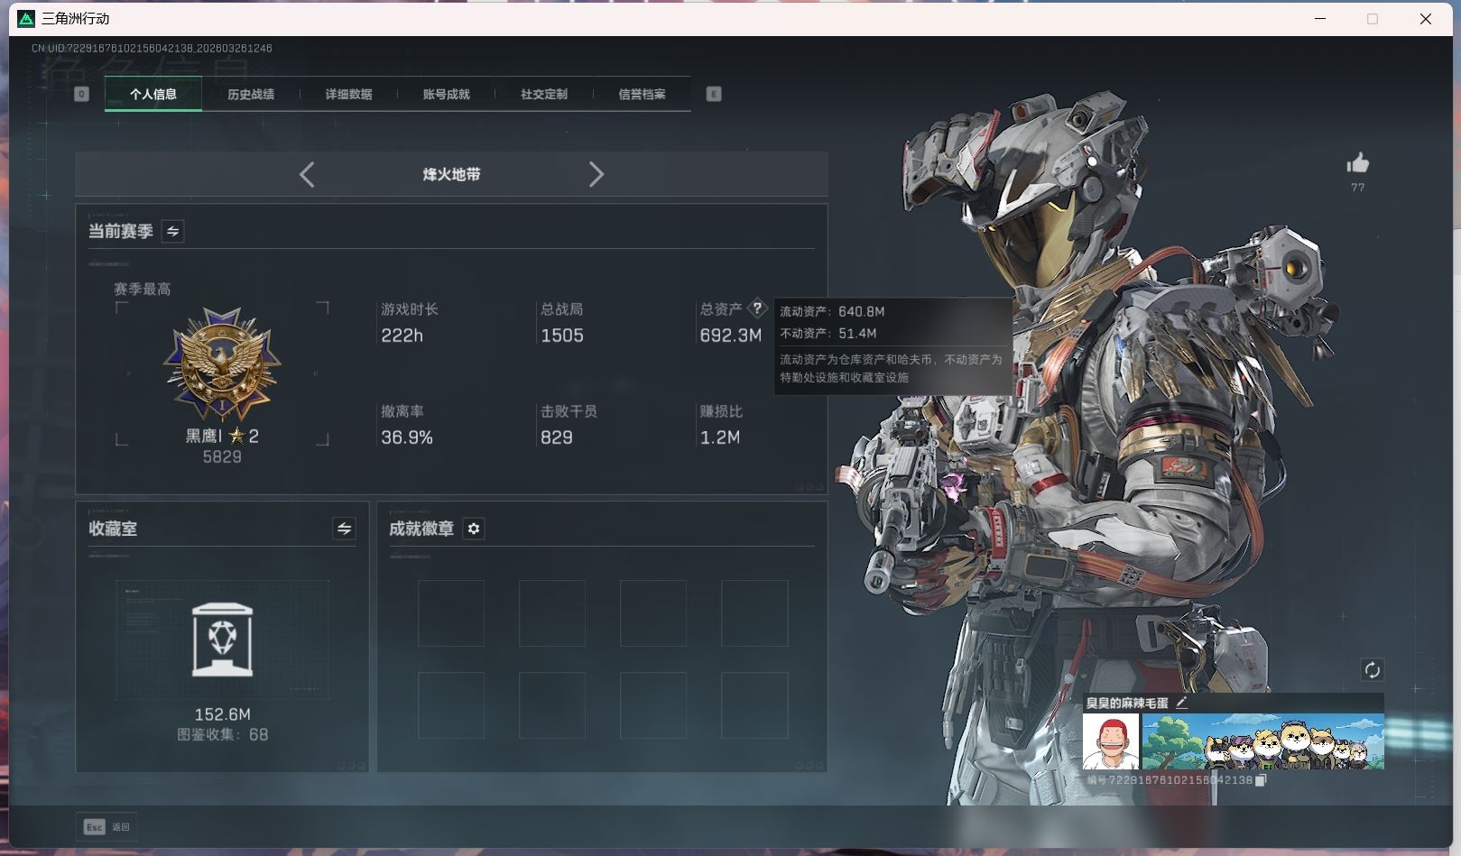This screenshot has height=856, width=1461.
Task: Open the 详细数据 tab
Action: pyautogui.click(x=348, y=94)
